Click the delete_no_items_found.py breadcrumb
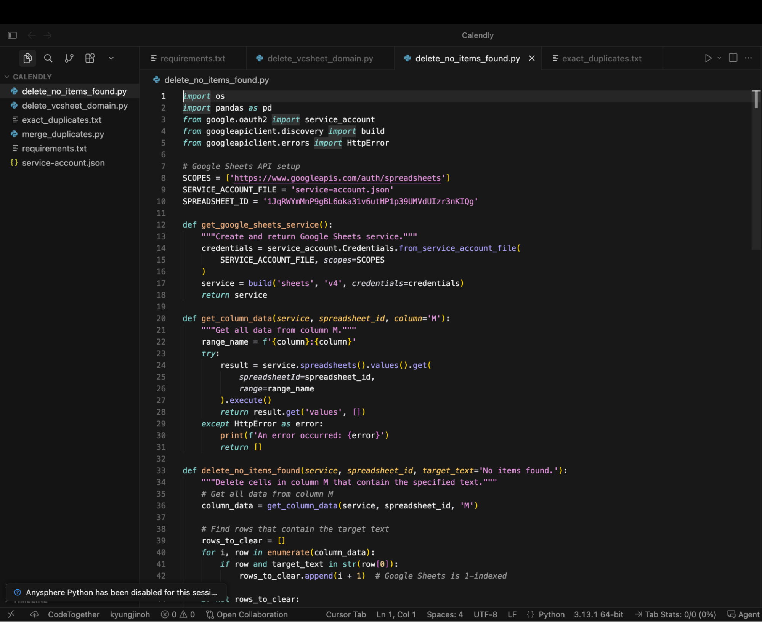The width and height of the screenshot is (762, 622). [x=217, y=80]
